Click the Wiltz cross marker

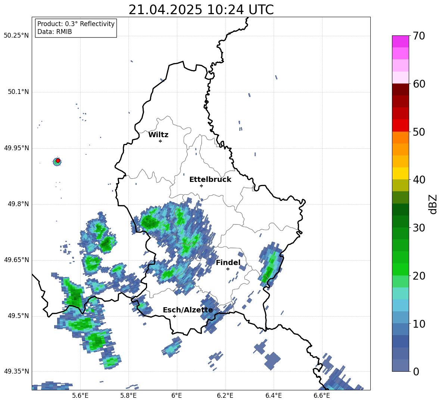[160, 141]
